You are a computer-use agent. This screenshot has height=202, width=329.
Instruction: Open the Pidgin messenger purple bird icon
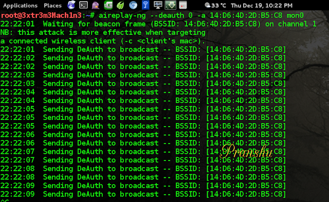96,5
